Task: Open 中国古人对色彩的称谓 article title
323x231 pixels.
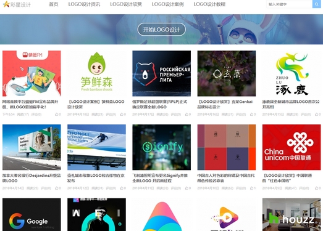Action: click(x=226, y=178)
